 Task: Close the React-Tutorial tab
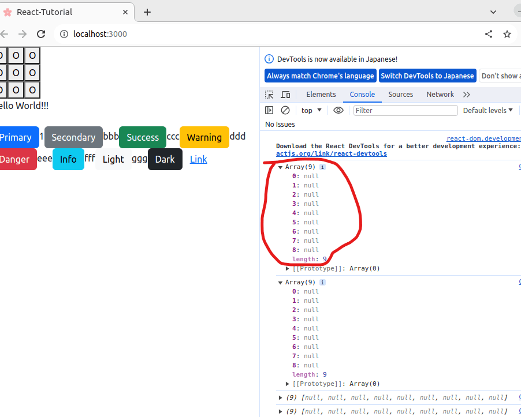125,12
